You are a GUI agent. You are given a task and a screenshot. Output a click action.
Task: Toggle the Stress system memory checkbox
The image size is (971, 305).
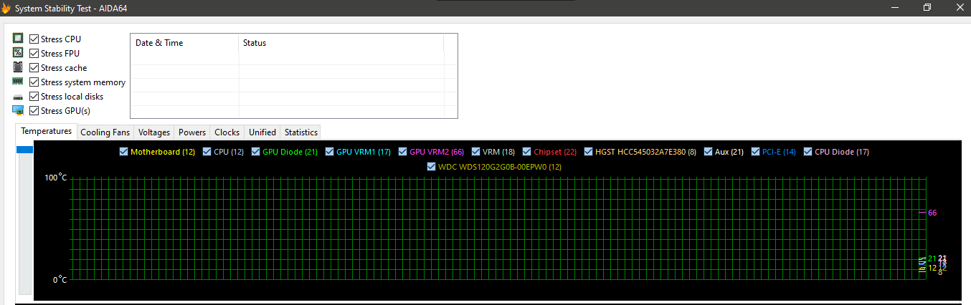pyautogui.click(x=34, y=82)
